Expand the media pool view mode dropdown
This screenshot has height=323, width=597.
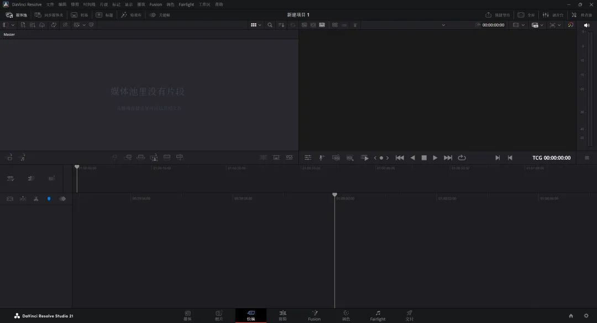[x=256, y=25]
